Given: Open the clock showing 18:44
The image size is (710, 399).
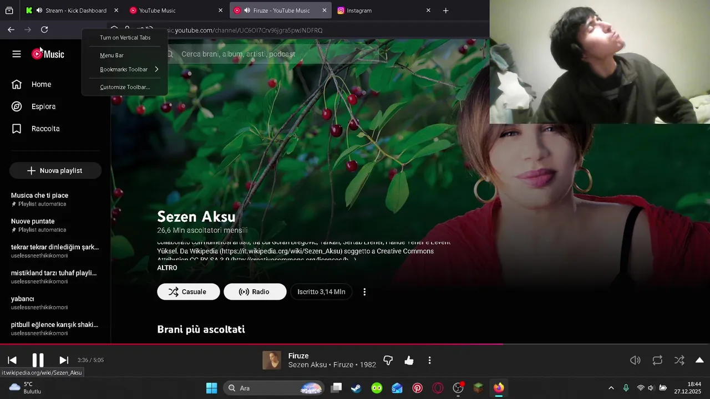Looking at the screenshot, I should point(688,387).
